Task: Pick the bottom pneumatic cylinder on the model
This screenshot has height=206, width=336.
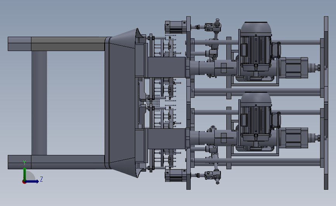Action: [175, 175]
